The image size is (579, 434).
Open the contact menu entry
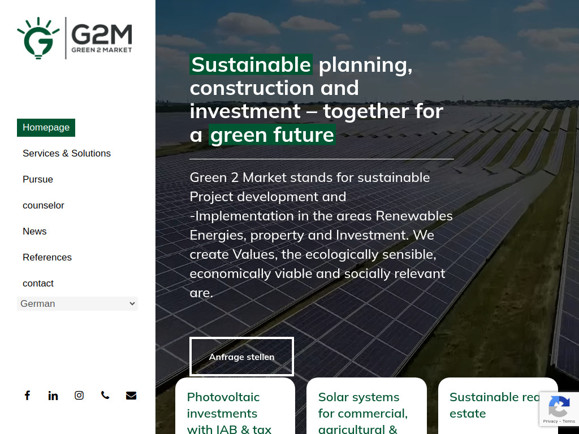click(38, 283)
